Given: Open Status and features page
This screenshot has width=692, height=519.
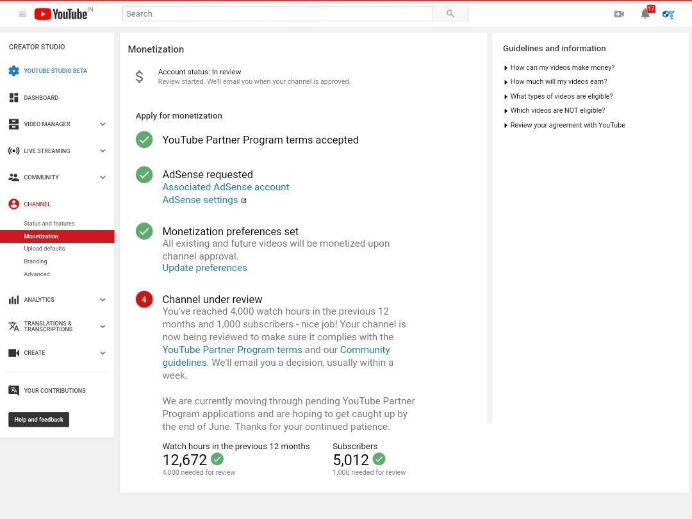Looking at the screenshot, I should point(49,224).
